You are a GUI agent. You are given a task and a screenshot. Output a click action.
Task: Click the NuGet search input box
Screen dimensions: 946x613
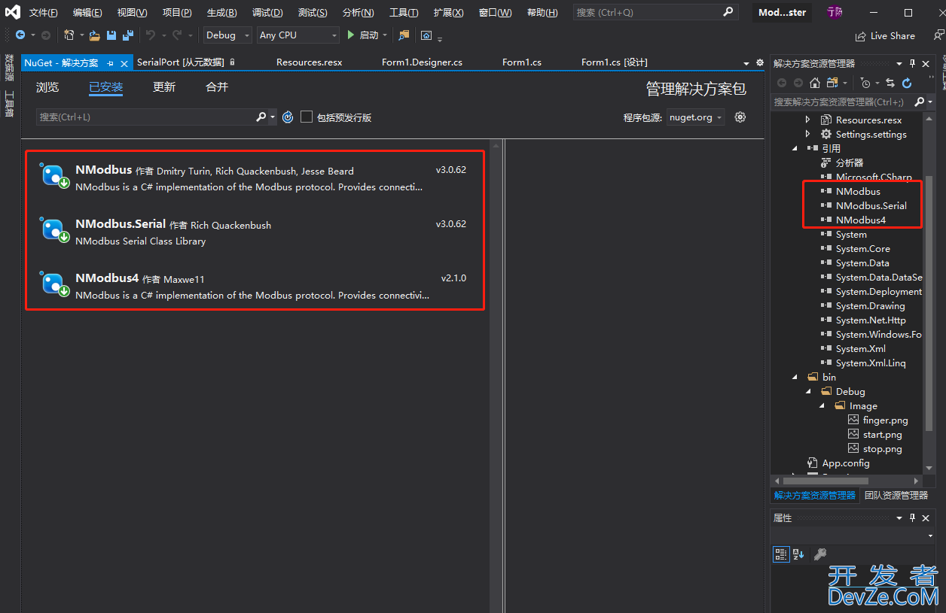[x=147, y=117]
